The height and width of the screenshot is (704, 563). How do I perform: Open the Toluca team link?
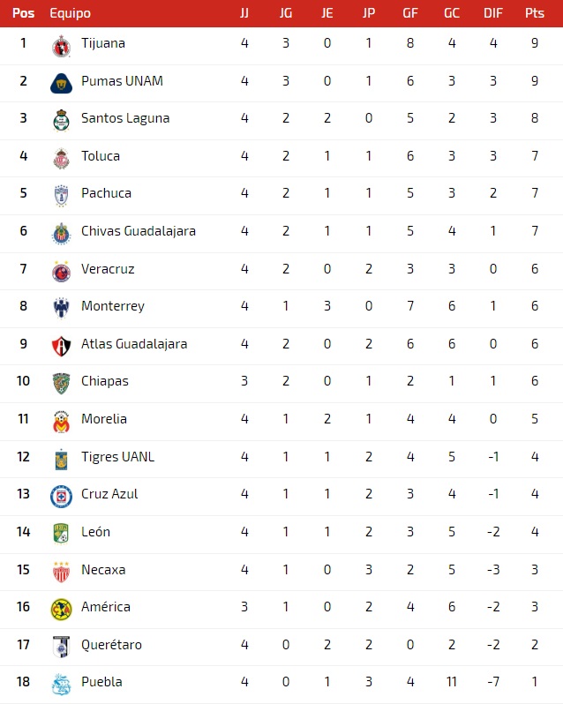[x=101, y=156]
